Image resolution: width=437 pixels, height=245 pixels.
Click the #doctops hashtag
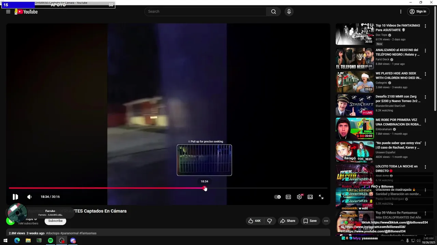[53, 233]
